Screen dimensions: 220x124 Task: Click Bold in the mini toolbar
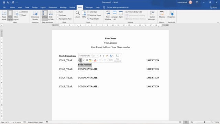[80, 60]
